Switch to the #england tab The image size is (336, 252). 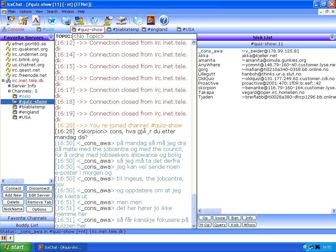(155, 29)
